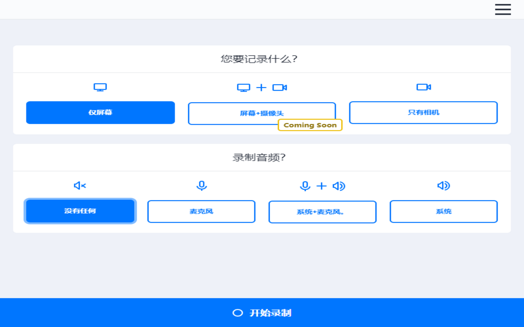This screenshot has width=524, height=327.
Task: Select 屏幕+摄像头 option
Action: (x=262, y=113)
